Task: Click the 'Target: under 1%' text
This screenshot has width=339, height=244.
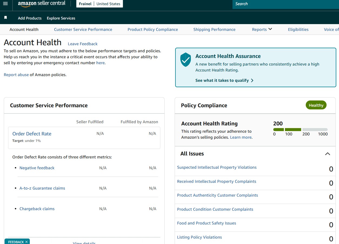Action: tap(26, 141)
